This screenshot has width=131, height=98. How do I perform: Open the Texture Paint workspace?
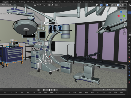tap(41, 2)
